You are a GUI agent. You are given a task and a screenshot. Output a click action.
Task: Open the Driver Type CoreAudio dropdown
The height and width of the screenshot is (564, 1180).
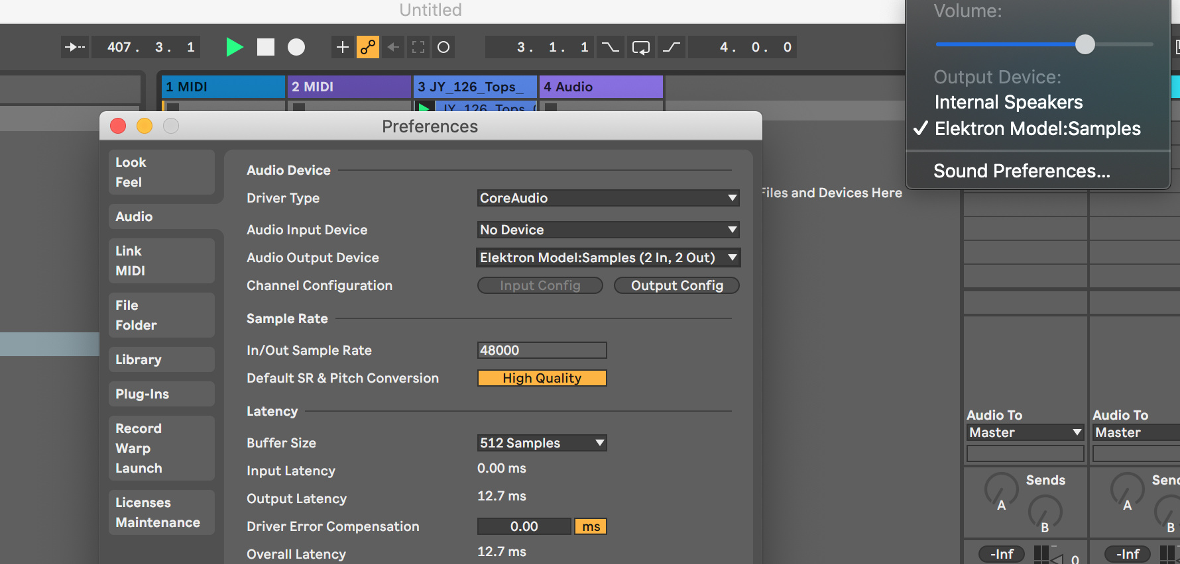pos(608,198)
